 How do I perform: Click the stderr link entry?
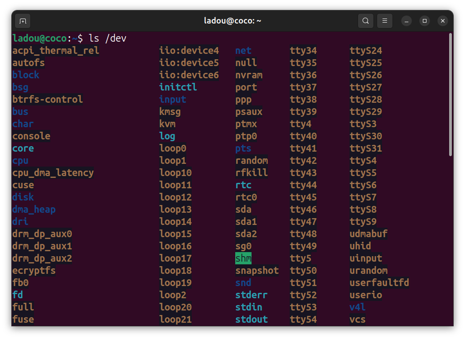(252, 295)
